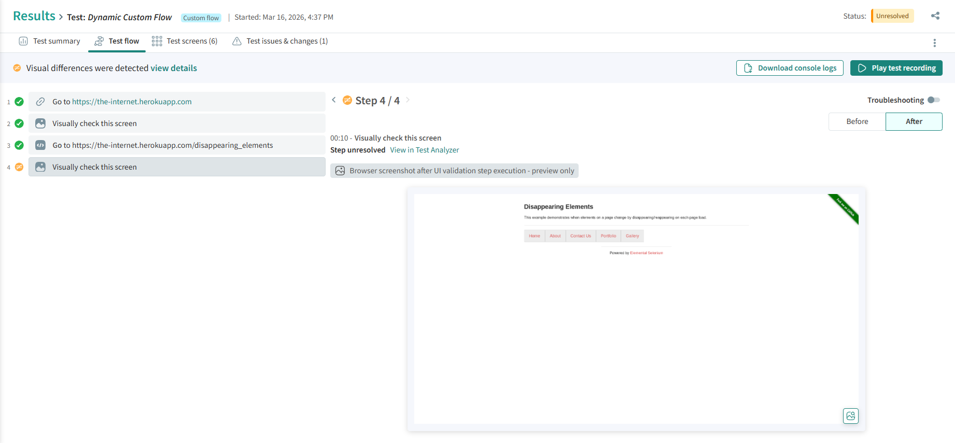Screen dimensions: 955x443
Task: Enable the Troubleshooting toggle
Action: (933, 100)
